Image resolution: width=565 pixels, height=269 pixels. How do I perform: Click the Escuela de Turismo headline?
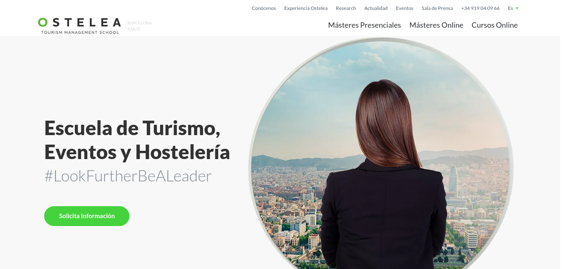tap(137, 140)
